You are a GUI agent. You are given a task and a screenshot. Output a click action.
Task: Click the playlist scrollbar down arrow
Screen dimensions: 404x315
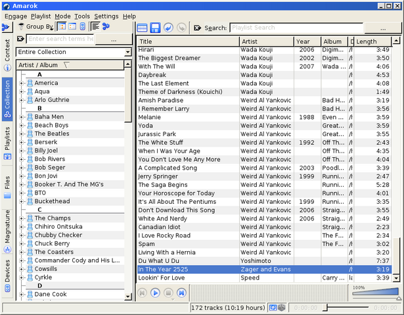395,278
